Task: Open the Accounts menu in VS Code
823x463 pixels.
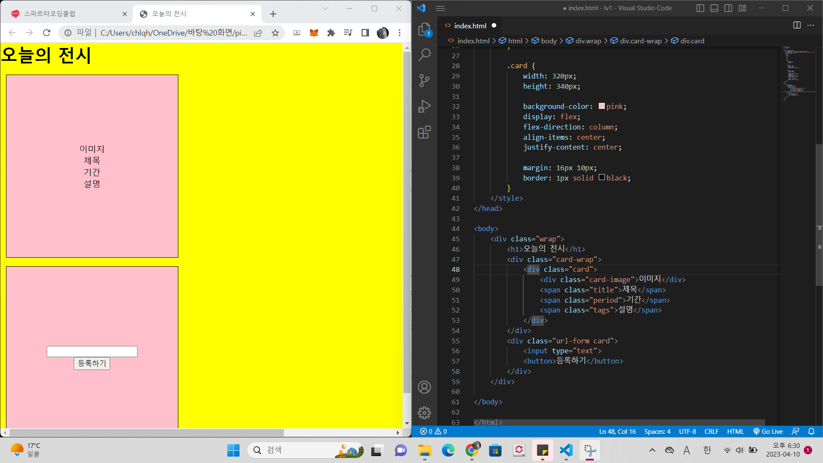Action: (424, 387)
